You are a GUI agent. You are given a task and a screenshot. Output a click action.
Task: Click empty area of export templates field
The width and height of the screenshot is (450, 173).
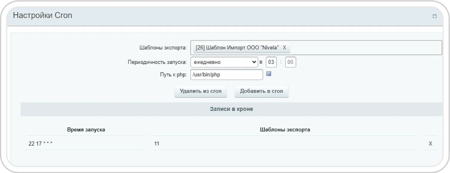coord(364,48)
